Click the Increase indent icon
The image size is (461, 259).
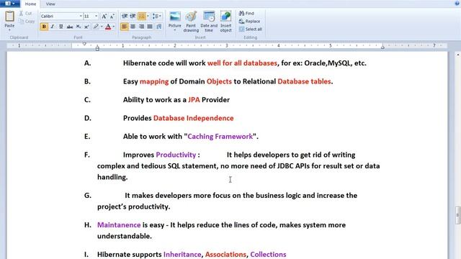[x=133, y=16]
